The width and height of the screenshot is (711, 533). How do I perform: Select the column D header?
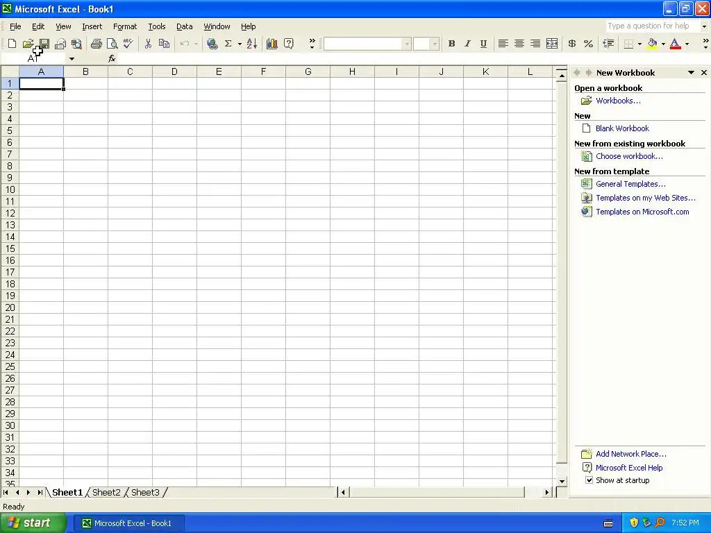[x=174, y=71]
